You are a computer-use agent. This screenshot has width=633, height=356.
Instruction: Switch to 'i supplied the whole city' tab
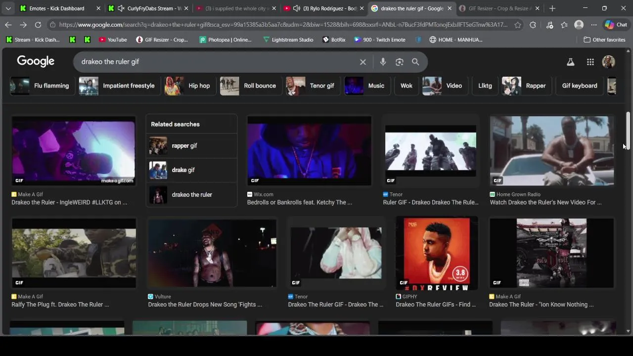(237, 8)
